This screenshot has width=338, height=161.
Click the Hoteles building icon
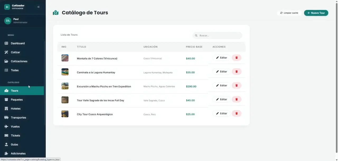(x=6, y=109)
